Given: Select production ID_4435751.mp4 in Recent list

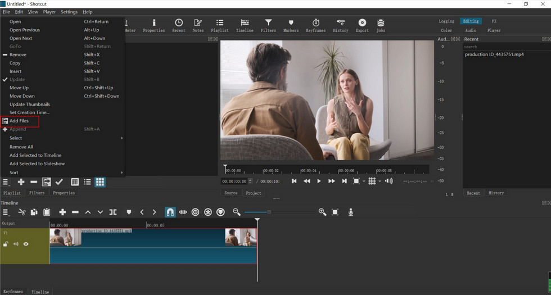Looking at the screenshot, I should click(x=494, y=55).
